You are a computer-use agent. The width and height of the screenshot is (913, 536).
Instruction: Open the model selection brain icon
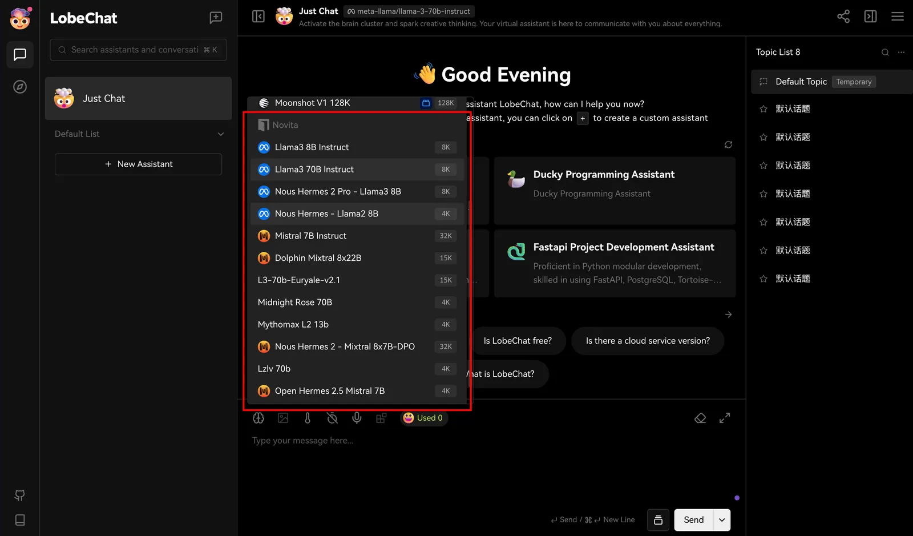tap(258, 418)
